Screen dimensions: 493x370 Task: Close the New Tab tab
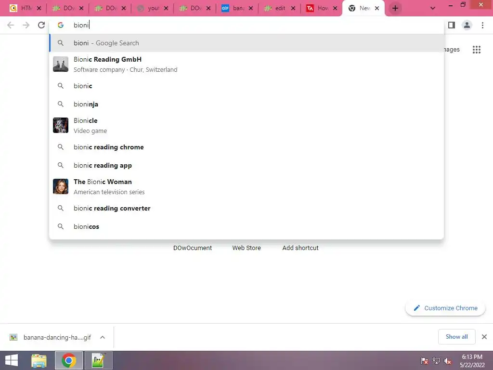click(x=377, y=8)
